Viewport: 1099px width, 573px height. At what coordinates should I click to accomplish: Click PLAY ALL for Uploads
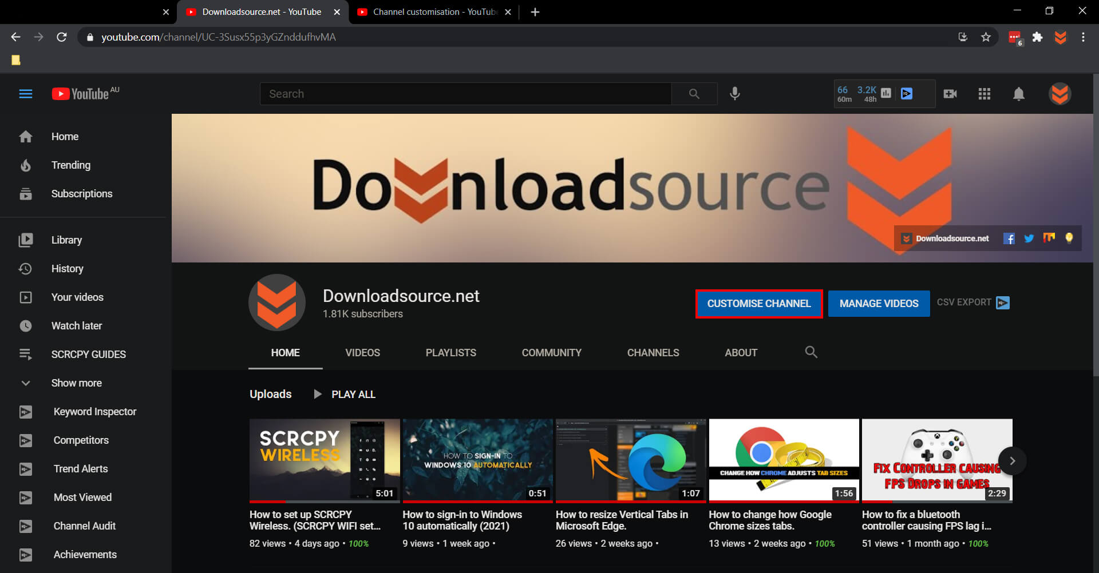(x=345, y=395)
